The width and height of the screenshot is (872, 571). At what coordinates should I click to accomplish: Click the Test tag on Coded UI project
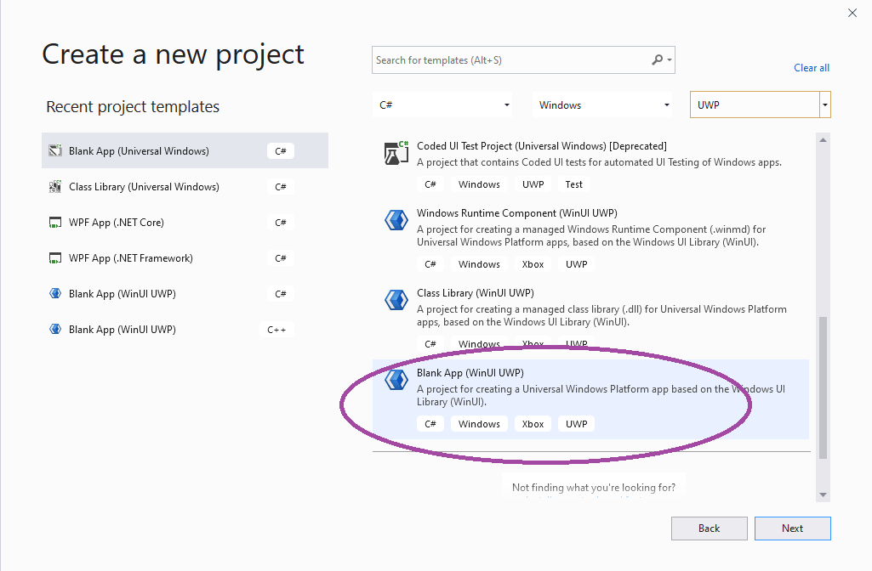click(574, 184)
